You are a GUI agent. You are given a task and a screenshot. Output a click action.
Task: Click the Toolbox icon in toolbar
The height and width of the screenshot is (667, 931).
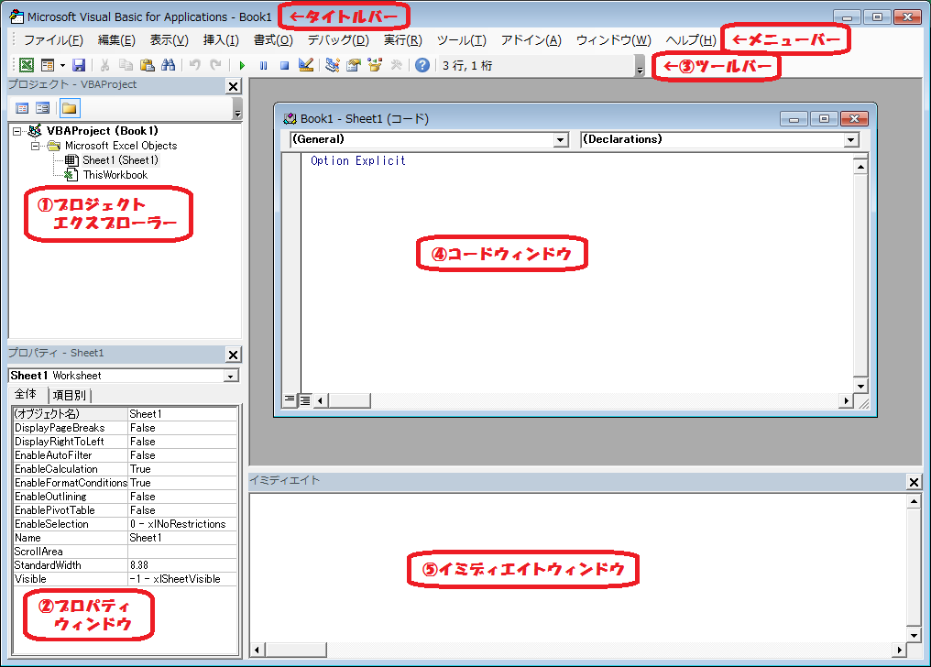(396, 65)
